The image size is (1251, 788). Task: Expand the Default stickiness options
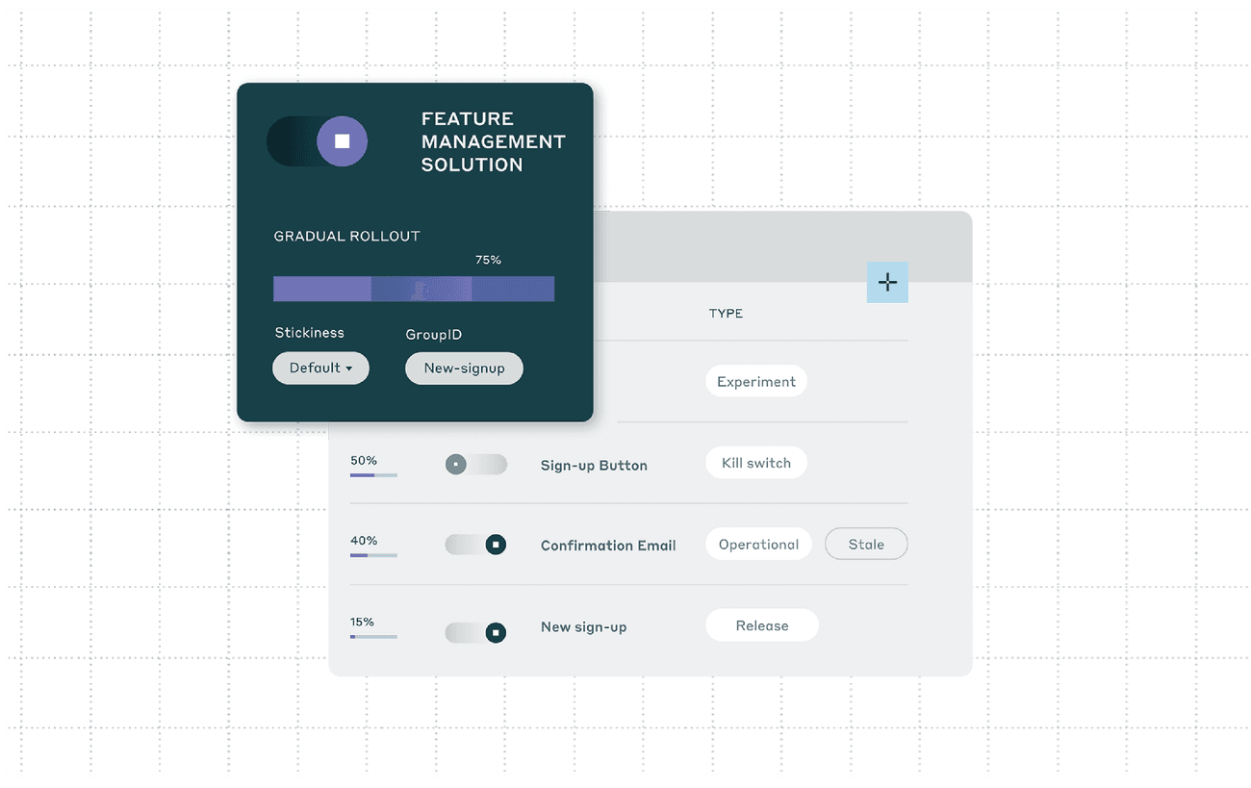(320, 368)
